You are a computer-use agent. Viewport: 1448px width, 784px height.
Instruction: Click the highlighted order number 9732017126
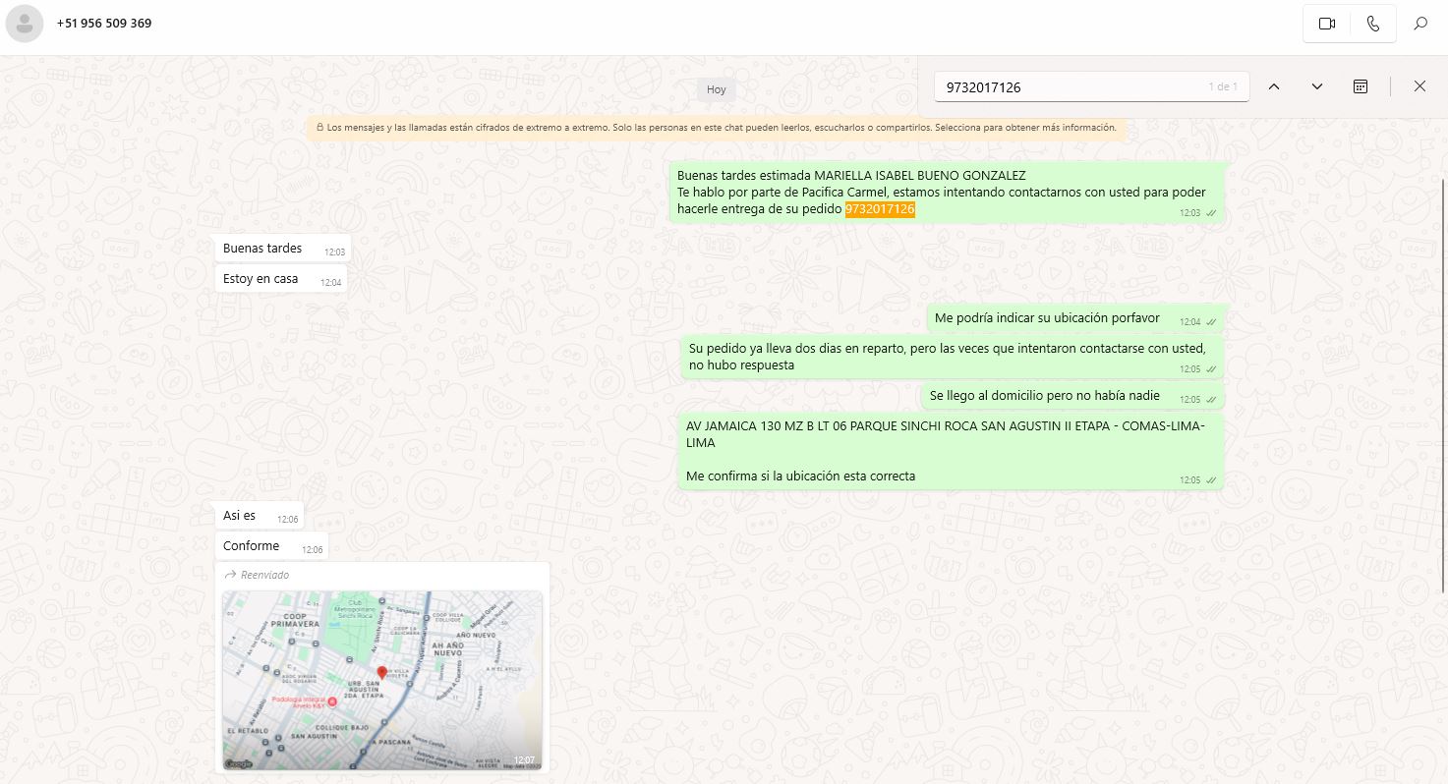tap(880, 209)
